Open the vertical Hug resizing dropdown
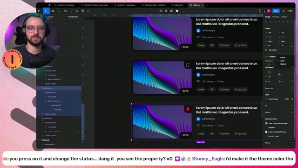This screenshot has height=168, width=298. [x=283, y=42]
